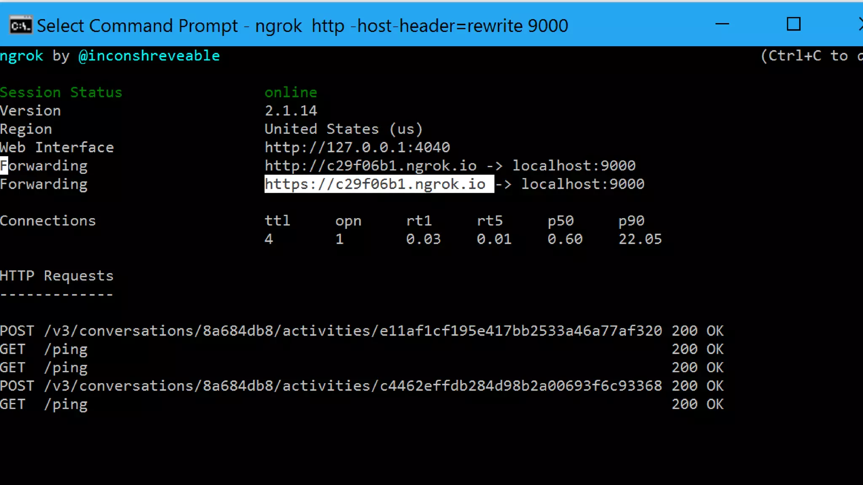Click the rt1 value 0.03
This screenshot has width=863, height=485.
pyautogui.click(x=423, y=239)
